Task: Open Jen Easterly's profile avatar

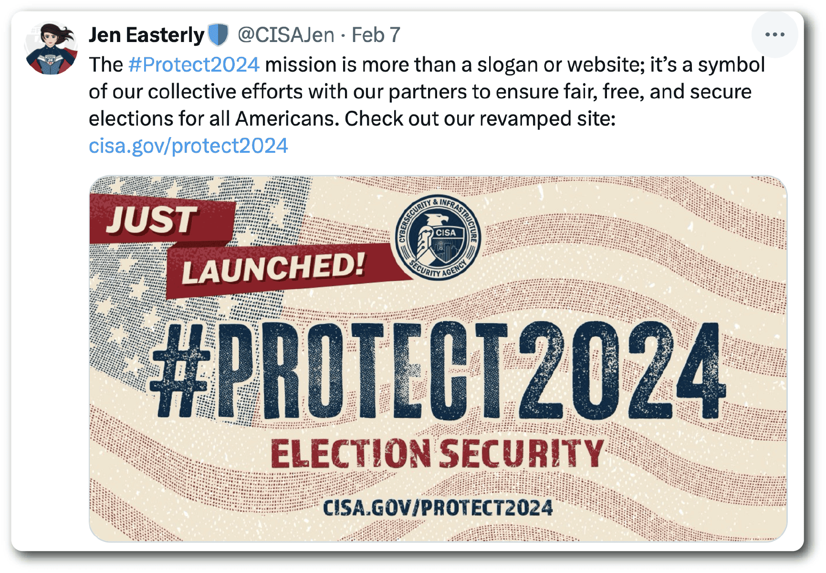Action: 51,48
